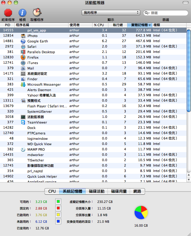
Task: Click the Finder face icon
Action: pyautogui.click(x=23, y=79)
